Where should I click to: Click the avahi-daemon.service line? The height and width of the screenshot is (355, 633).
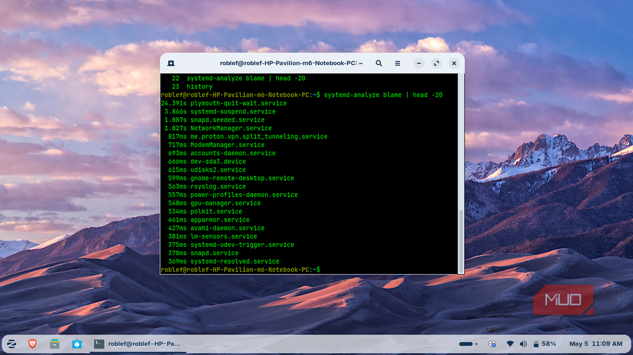(x=216, y=228)
